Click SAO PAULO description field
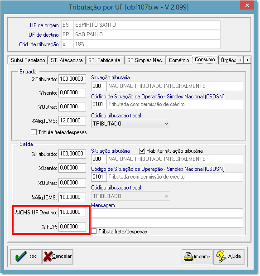This screenshot has height=276, width=260. pos(147,34)
